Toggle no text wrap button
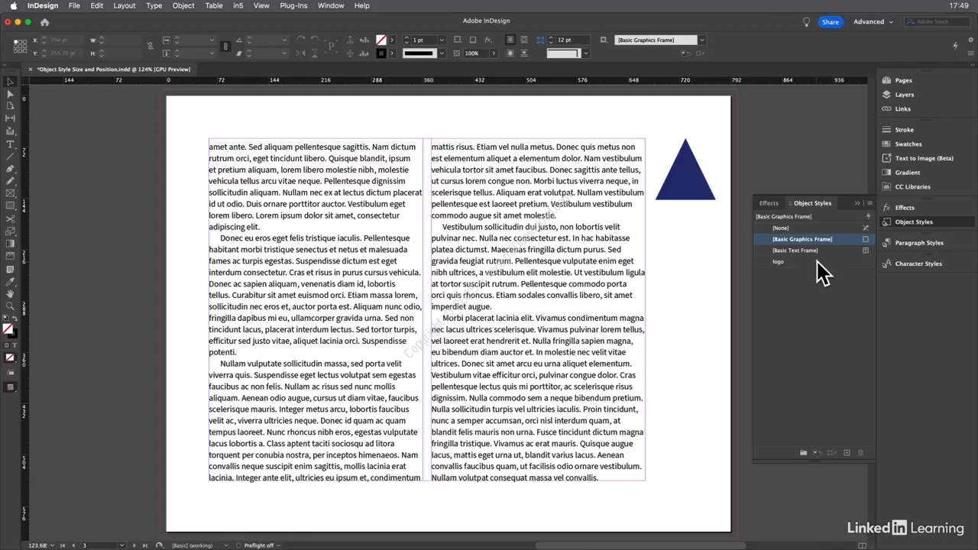 (510, 39)
